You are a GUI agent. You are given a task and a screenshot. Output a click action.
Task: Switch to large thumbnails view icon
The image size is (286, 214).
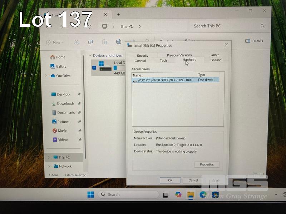coord(262,175)
